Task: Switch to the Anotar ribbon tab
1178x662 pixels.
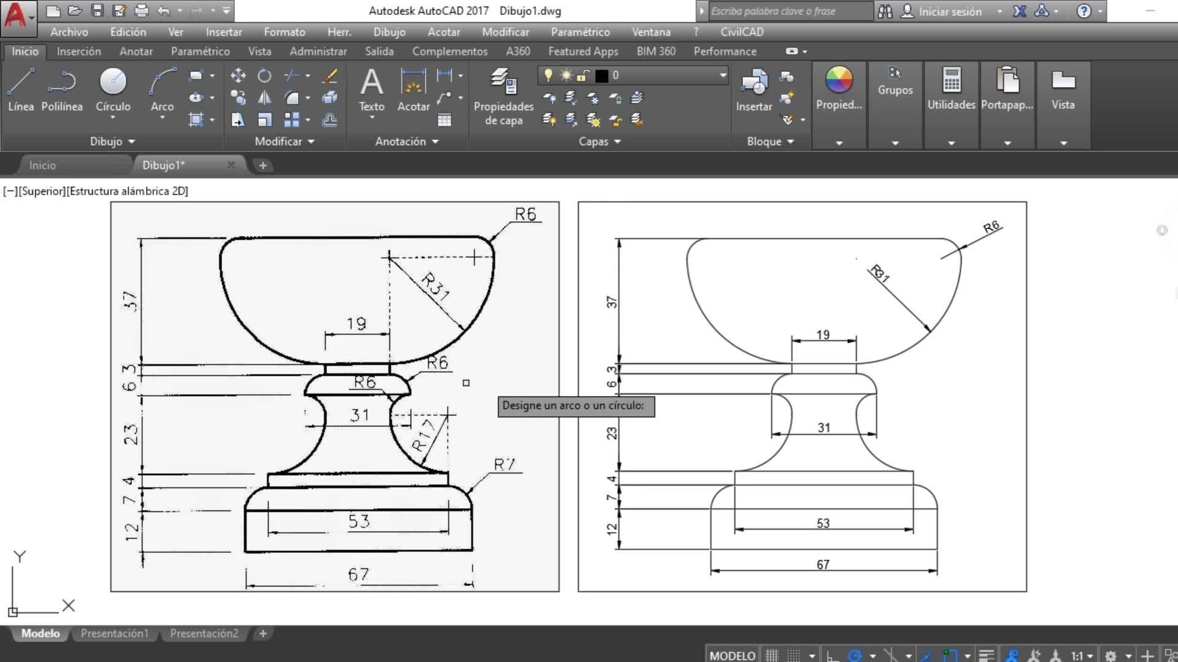Action: (136, 51)
